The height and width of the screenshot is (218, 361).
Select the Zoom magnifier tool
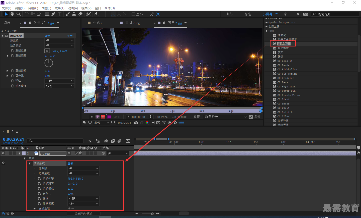[x=19, y=14]
